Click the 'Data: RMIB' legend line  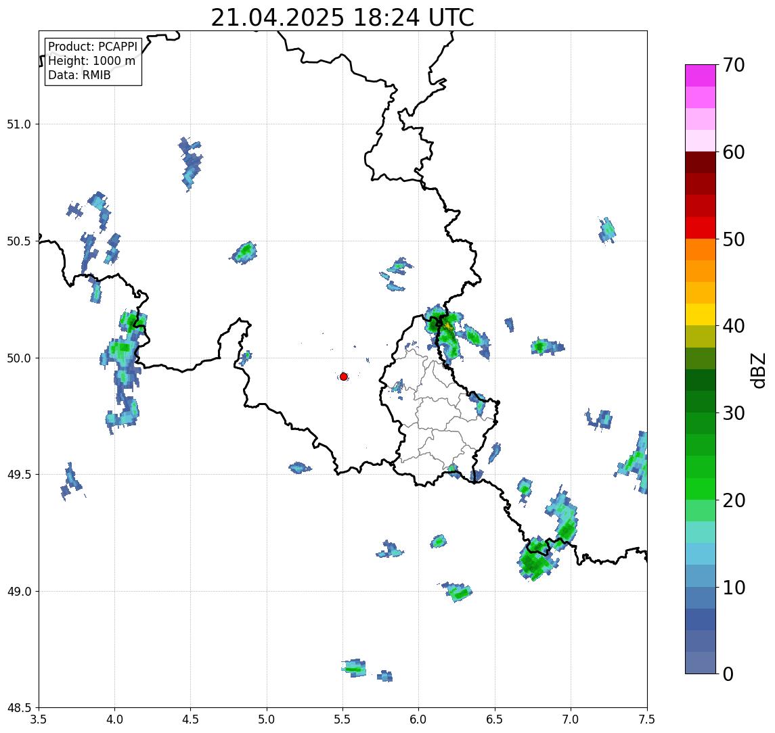[79, 75]
